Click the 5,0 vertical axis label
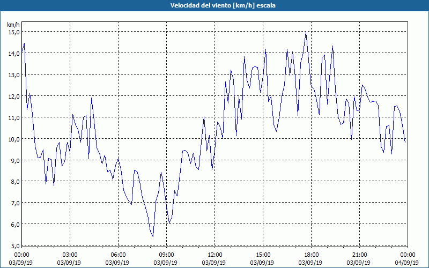The image size is (429, 268). [16, 246]
